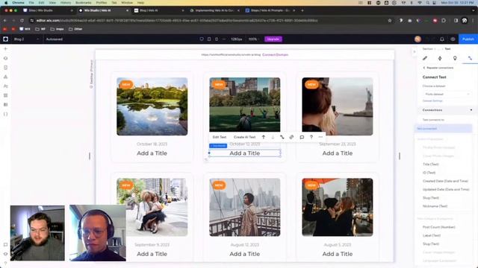Click the connect to CMS icon in floating toolbar
The image size is (478, 268).
tap(282, 137)
